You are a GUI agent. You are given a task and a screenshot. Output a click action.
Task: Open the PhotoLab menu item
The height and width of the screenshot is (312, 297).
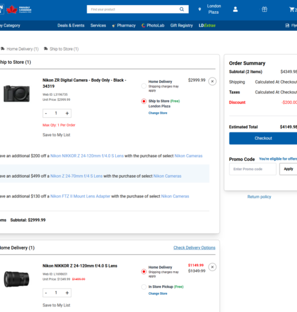[153, 25]
